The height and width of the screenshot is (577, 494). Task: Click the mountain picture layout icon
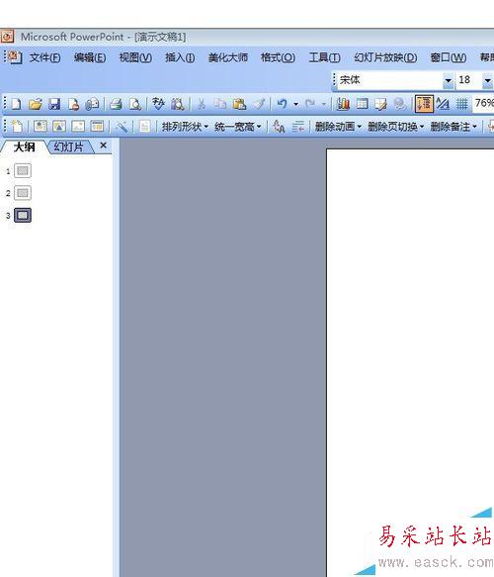tap(58, 127)
